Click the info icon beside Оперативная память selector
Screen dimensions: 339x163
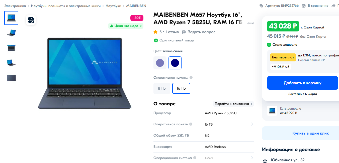coord(191,77)
